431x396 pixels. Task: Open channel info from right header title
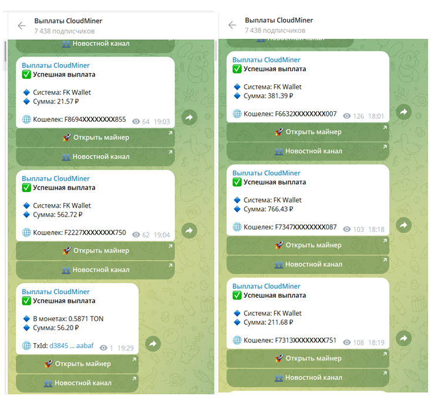pyautogui.click(x=279, y=20)
